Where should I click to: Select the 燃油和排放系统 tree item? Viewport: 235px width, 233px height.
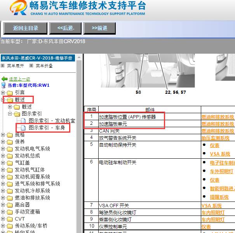32,198
